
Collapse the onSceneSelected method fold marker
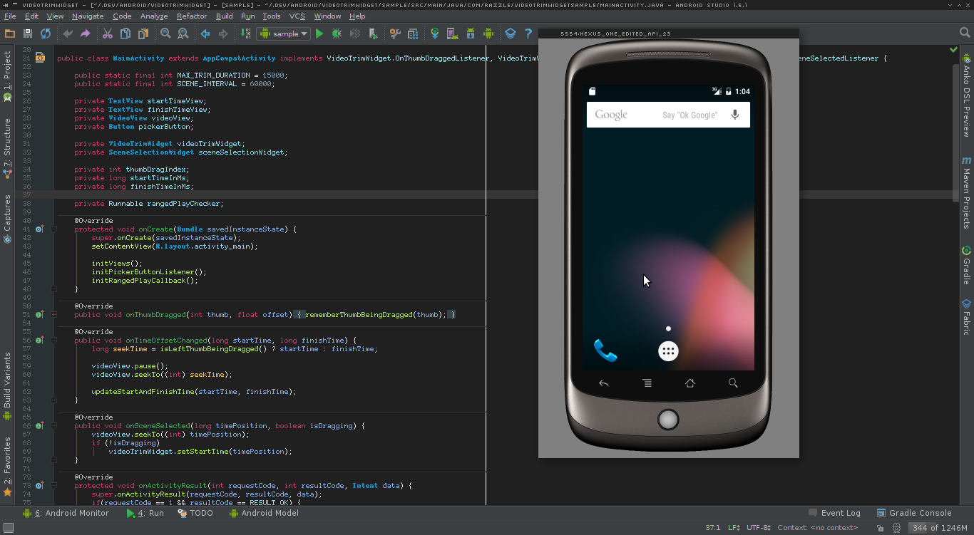(54, 426)
